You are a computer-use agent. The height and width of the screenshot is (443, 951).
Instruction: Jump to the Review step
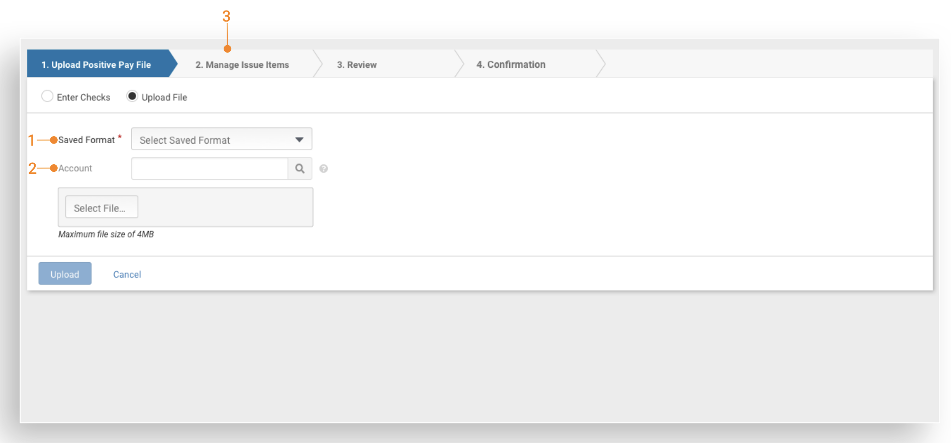point(356,65)
